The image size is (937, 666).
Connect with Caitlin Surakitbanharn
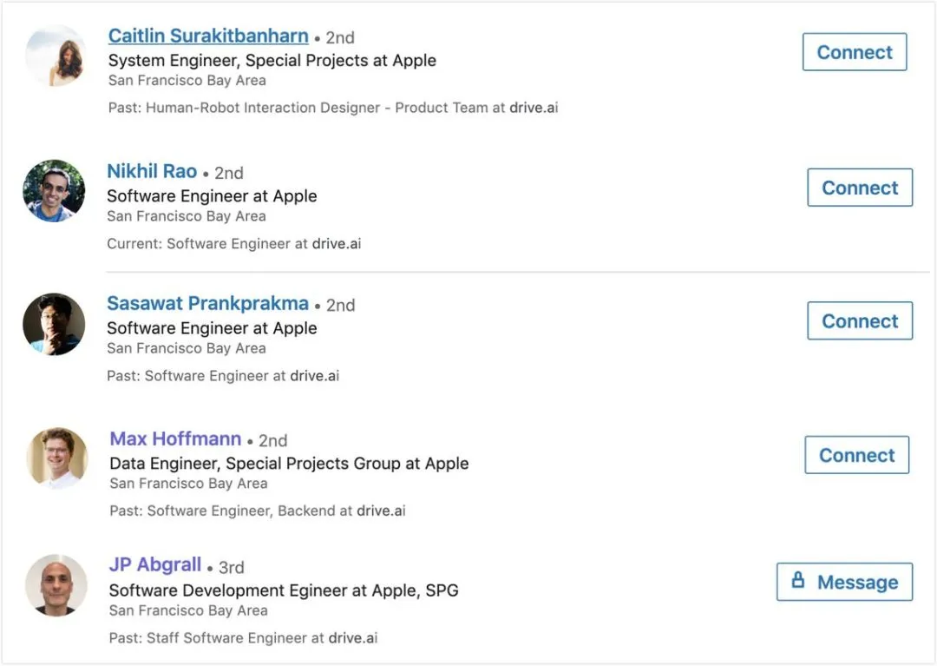855,52
